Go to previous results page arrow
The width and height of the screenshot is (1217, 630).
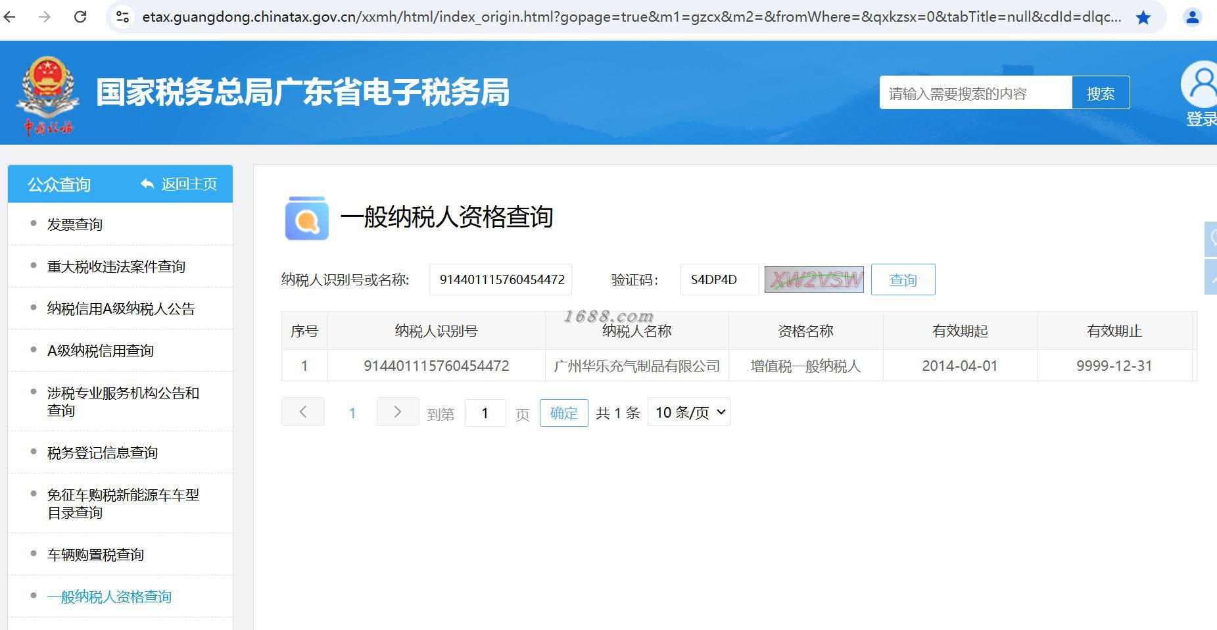tap(302, 412)
